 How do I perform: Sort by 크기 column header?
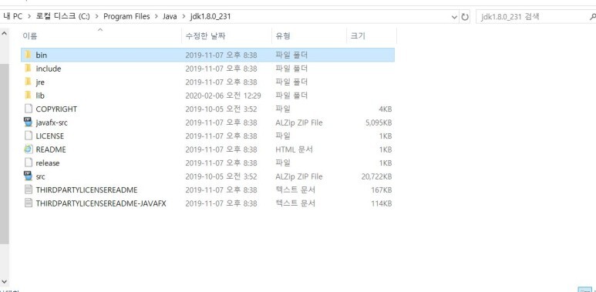(x=372, y=36)
